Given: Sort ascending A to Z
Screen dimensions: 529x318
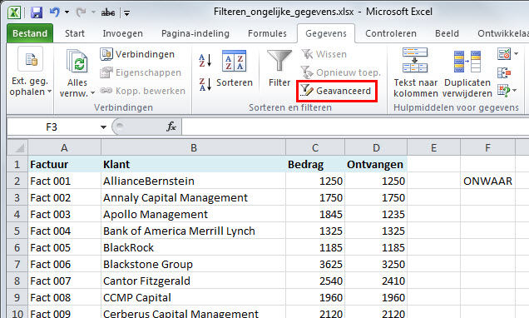Looking at the screenshot, I should [205, 61].
